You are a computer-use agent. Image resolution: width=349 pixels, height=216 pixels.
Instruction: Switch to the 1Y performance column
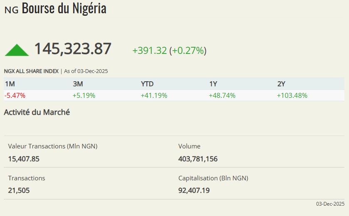213,84
